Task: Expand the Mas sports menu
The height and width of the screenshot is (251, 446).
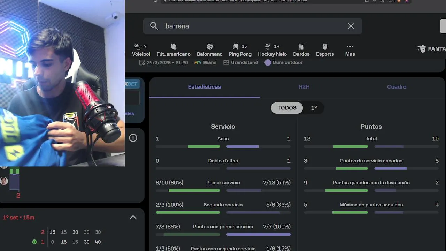Action: pyautogui.click(x=350, y=50)
